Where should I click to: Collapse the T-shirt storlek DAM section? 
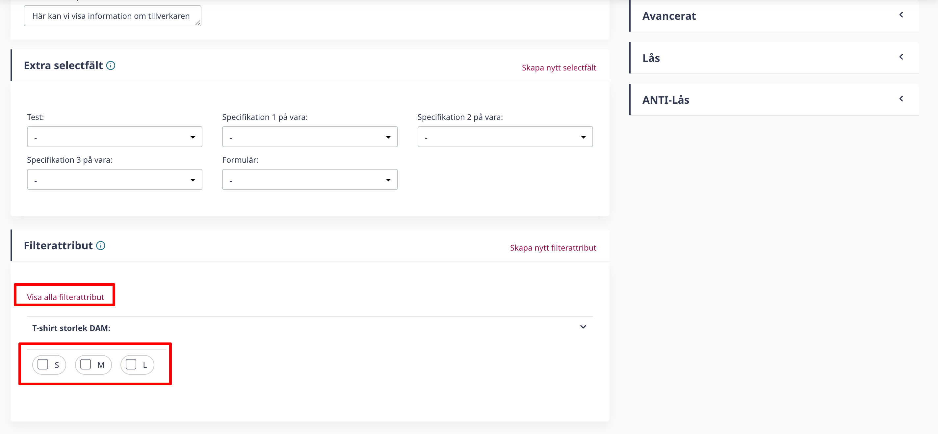click(583, 327)
